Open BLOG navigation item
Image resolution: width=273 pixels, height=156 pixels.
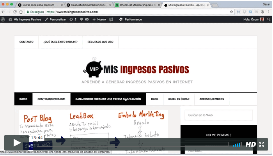(154, 99)
